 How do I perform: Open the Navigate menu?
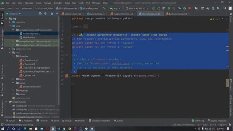pos(29,3)
